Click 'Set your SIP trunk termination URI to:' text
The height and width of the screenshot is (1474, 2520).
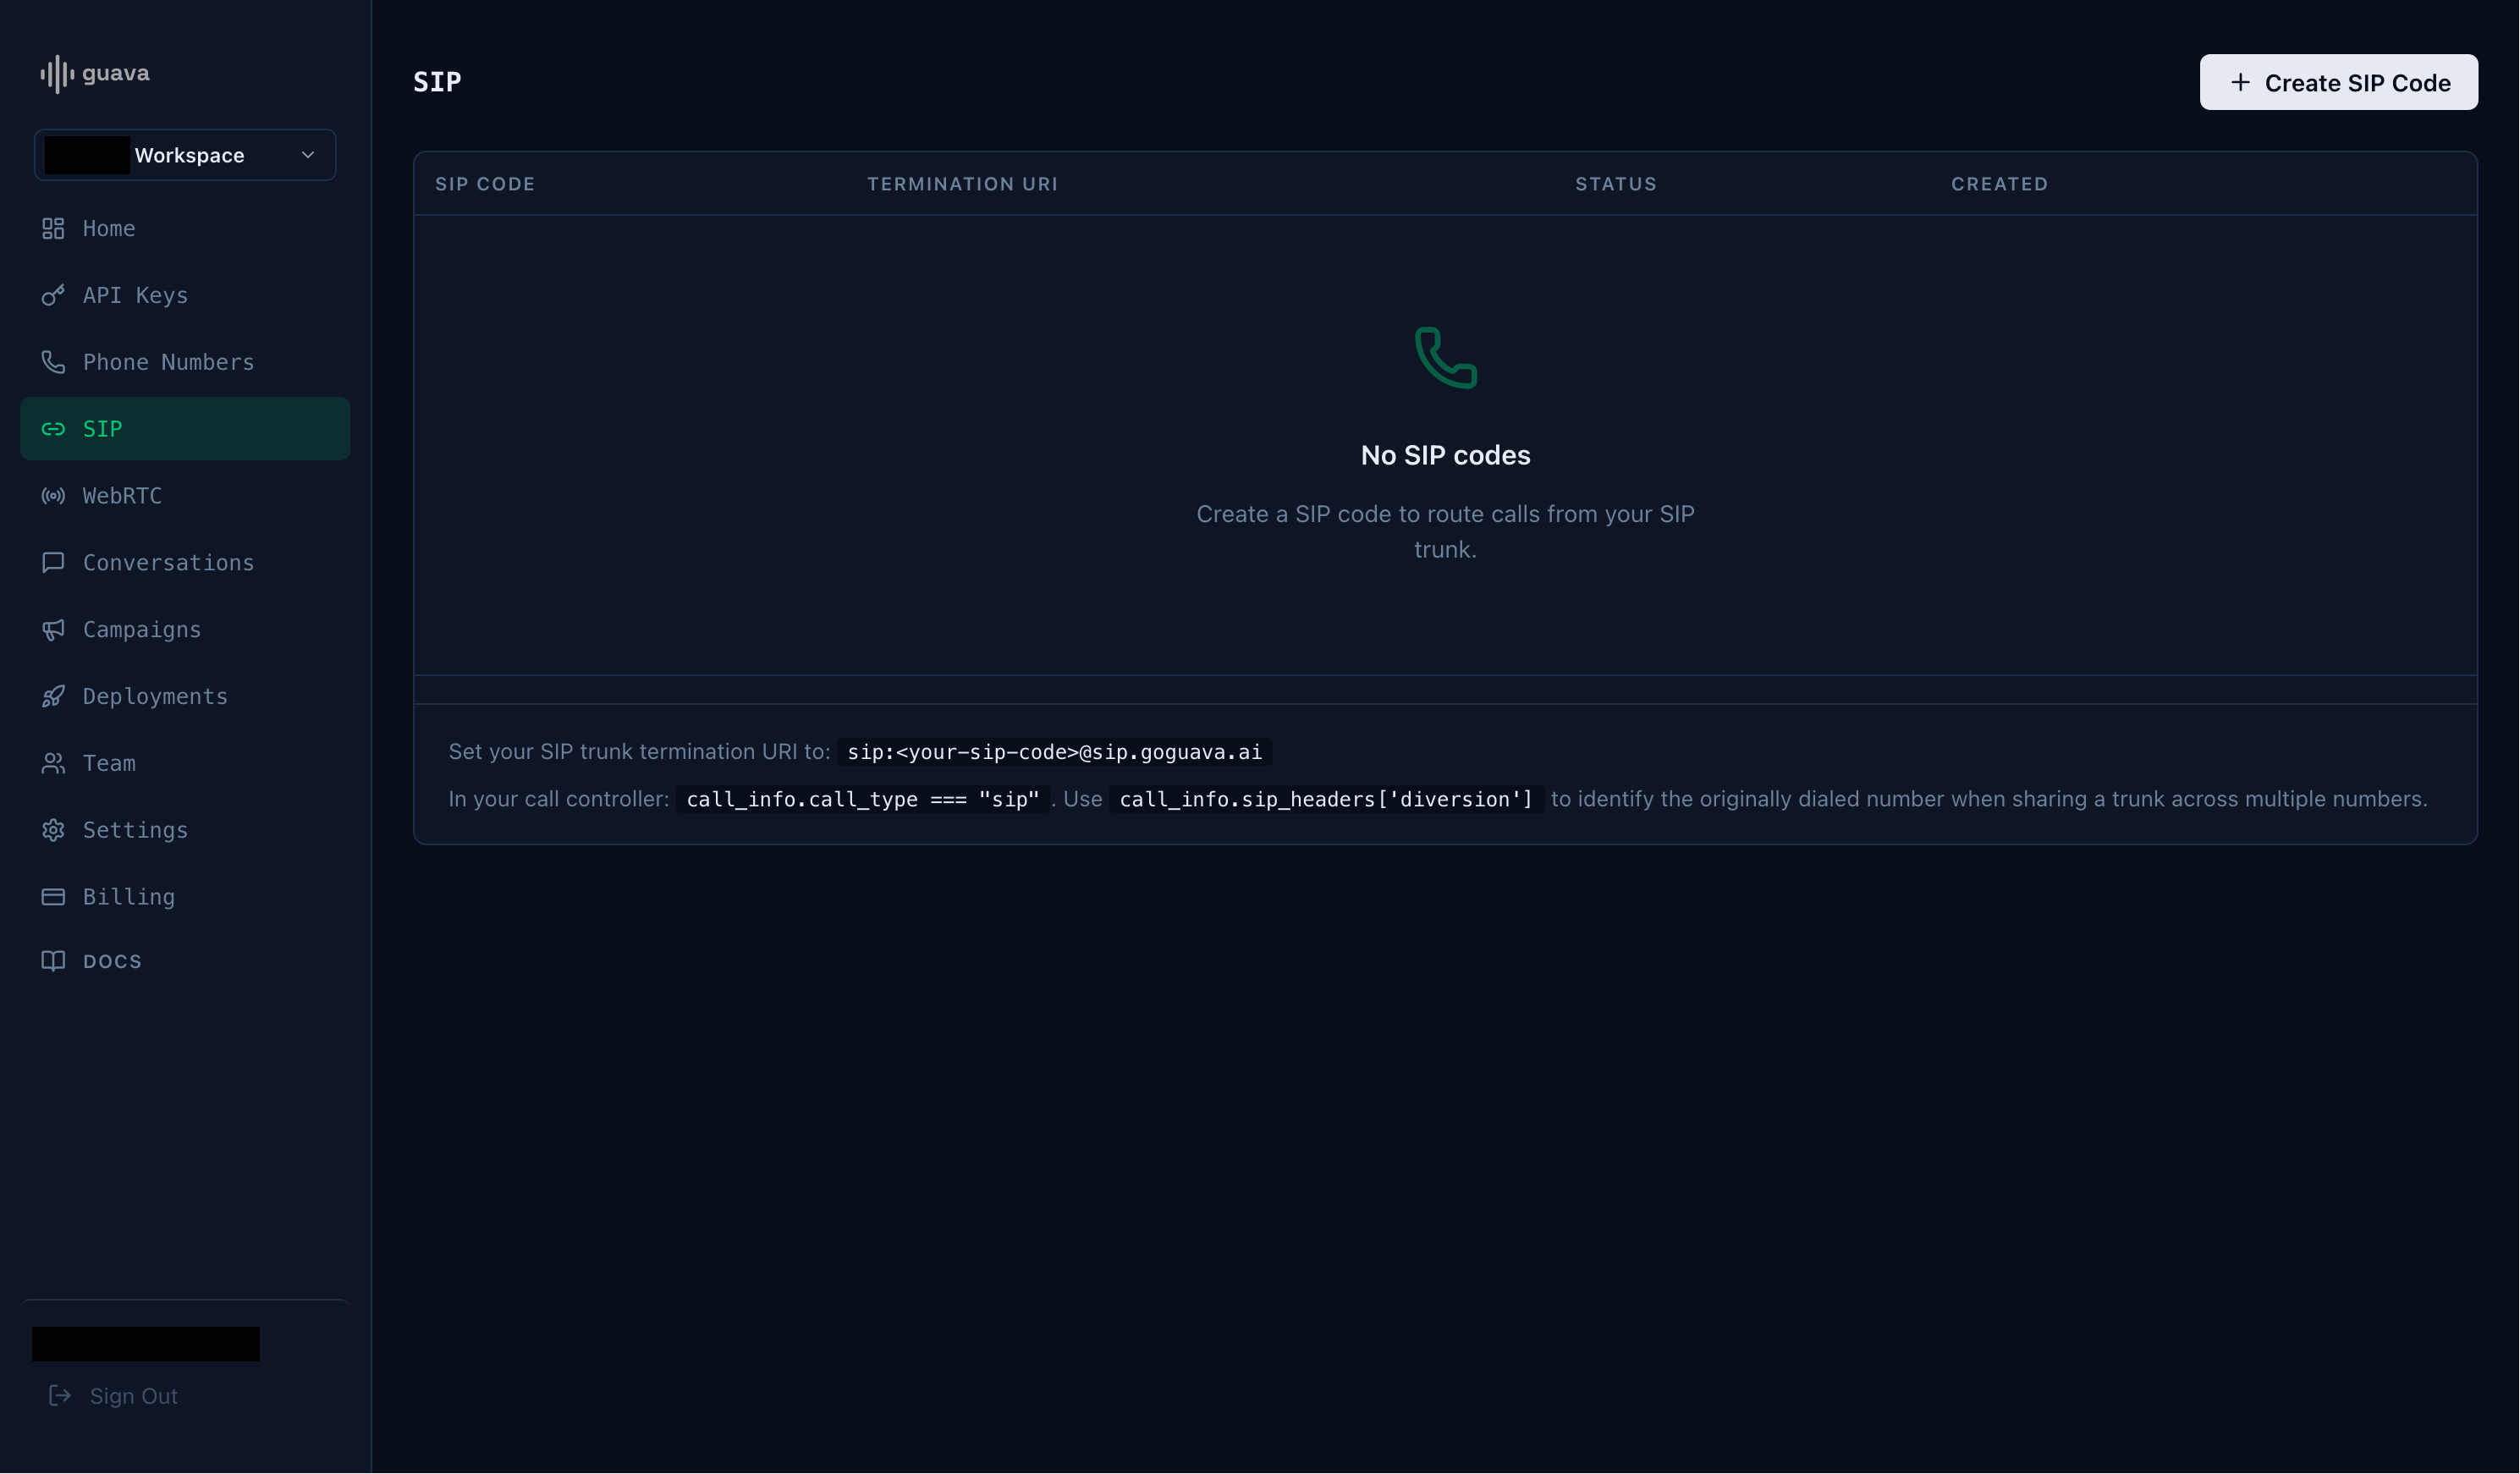point(639,752)
